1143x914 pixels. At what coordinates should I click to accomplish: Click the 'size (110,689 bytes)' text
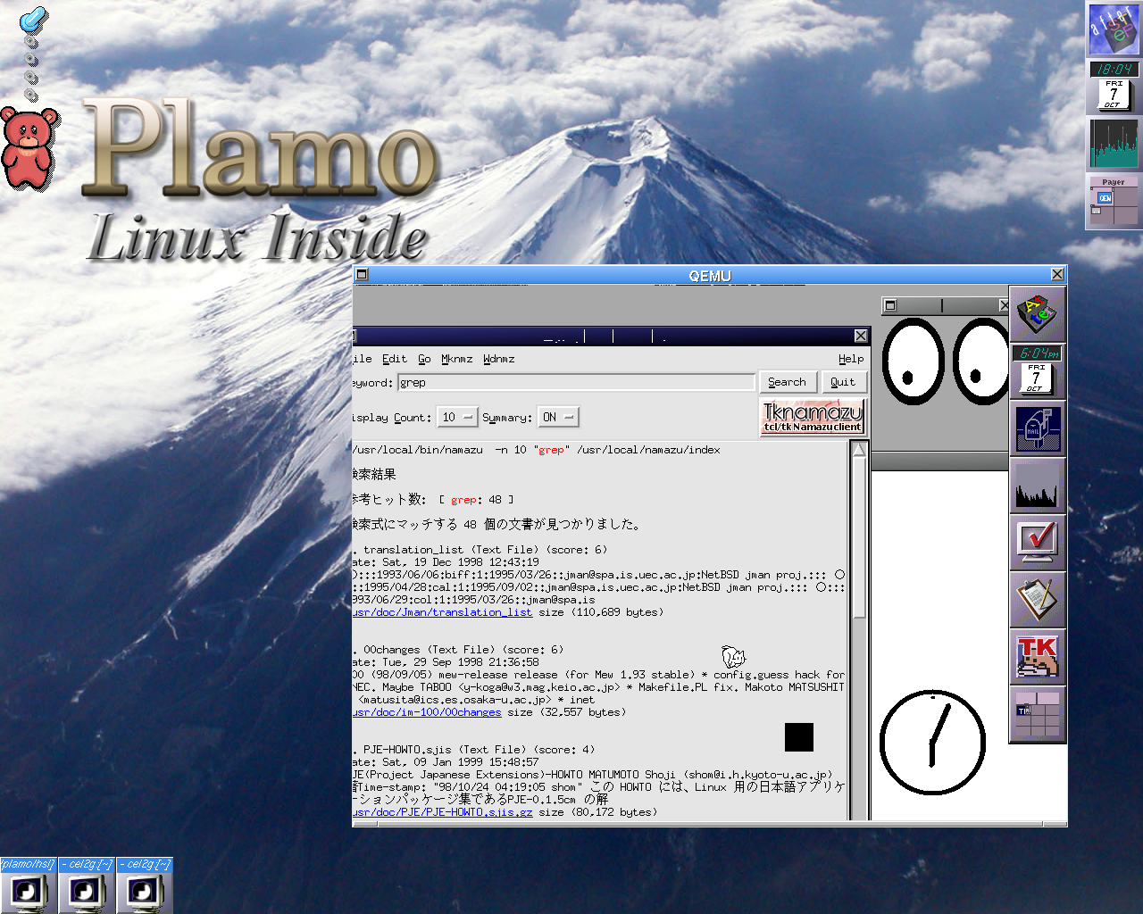(601, 612)
